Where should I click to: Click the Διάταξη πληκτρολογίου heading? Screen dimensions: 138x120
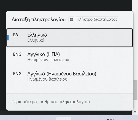coord(39,19)
